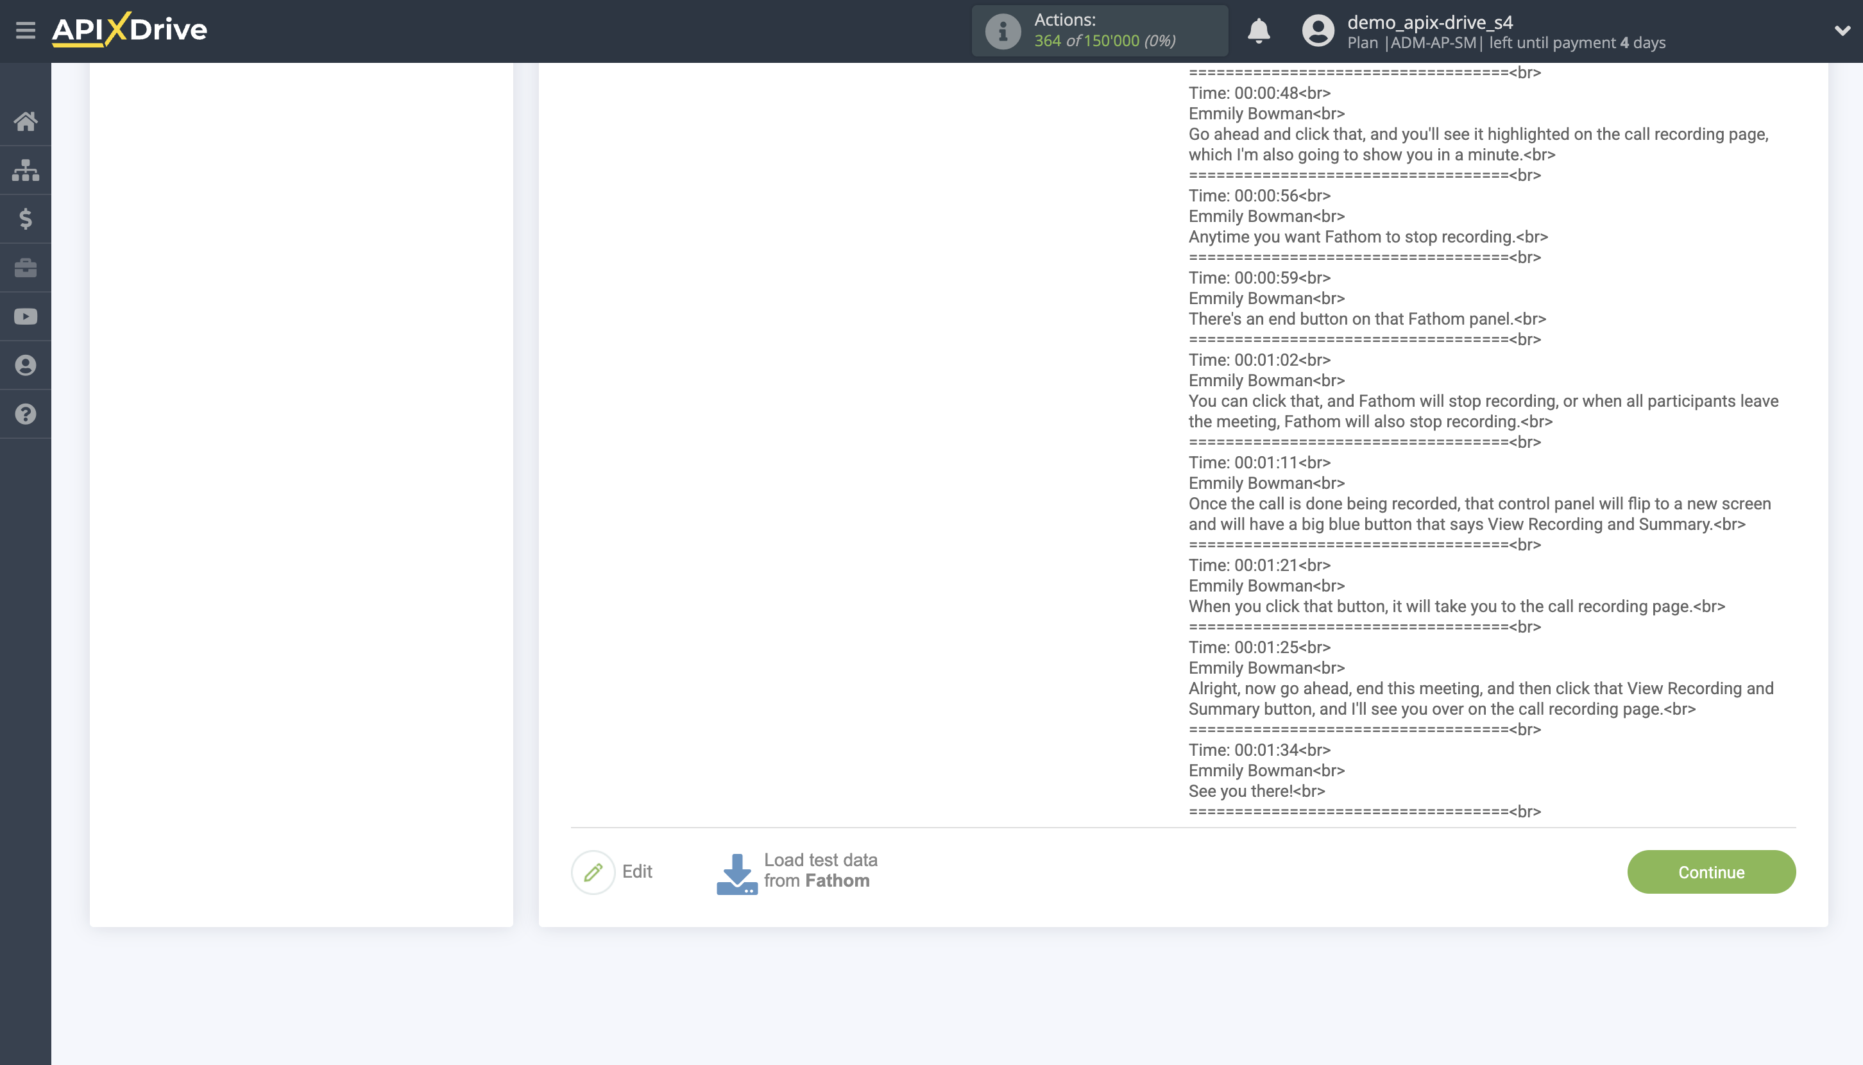This screenshot has width=1863, height=1065.
Task: Open the user profile icon in the sidebar
Action: 26,365
